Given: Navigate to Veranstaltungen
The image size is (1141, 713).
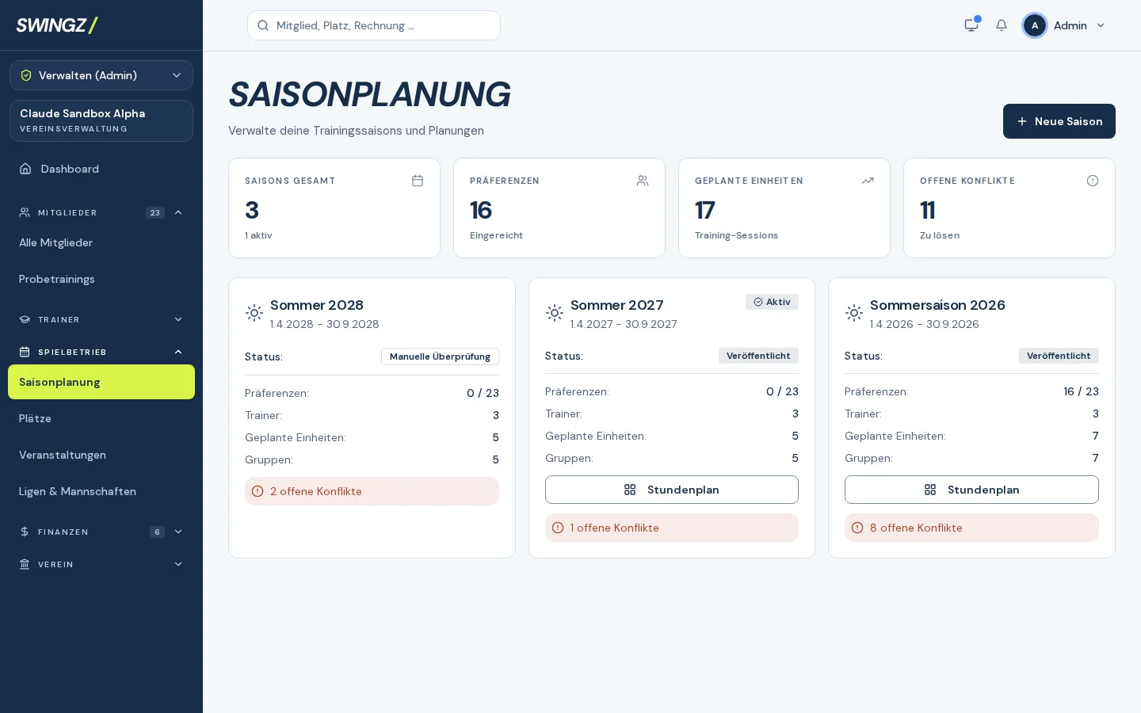Looking at the screenshot, I should [101, 455].
